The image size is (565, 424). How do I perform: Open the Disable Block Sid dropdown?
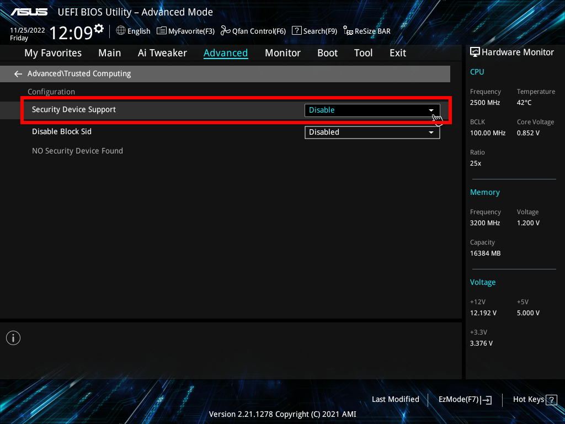click(372, 132)
